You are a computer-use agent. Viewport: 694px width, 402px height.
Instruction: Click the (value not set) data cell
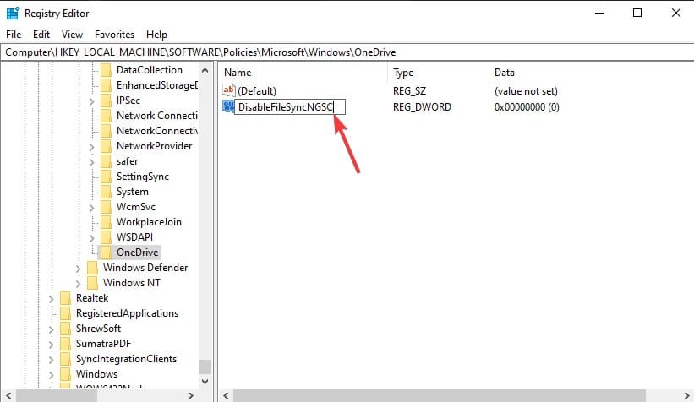[526, 91]
